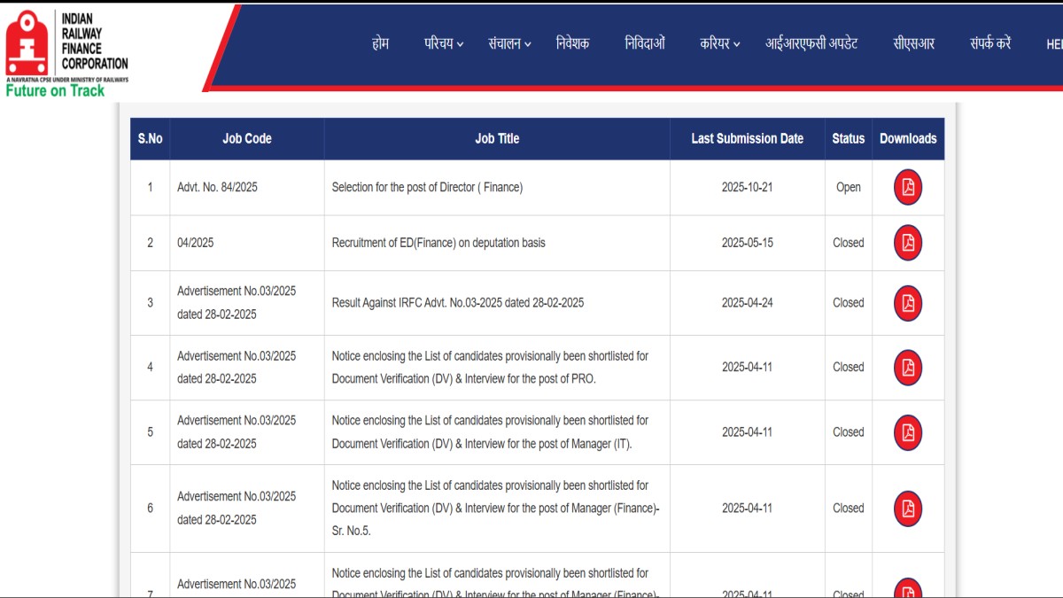Viewport: 1063px width, 598px height.
Task: Open the निवेशक menu item
Action: click(x=572, y=43)
